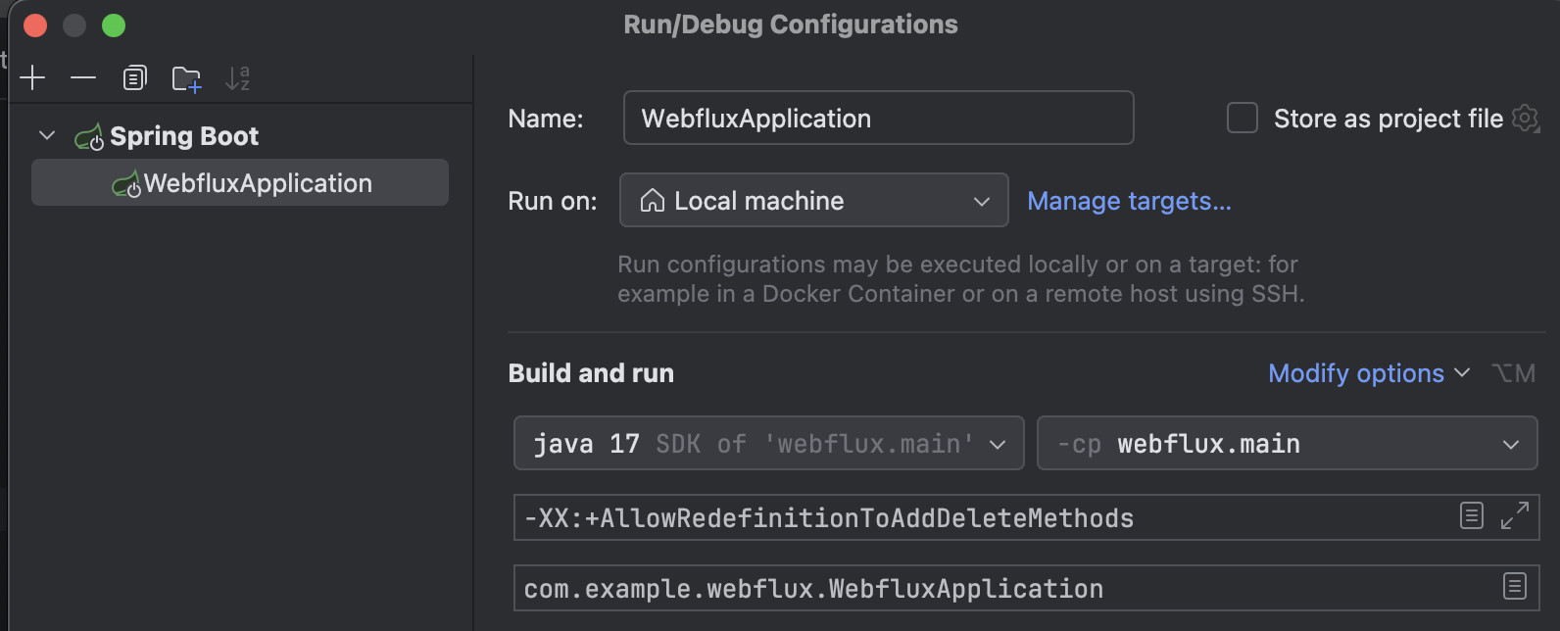Enable the Store as project file checkbox
The height and width of the screenshot is (631, 1560).
pos(1243,119)
